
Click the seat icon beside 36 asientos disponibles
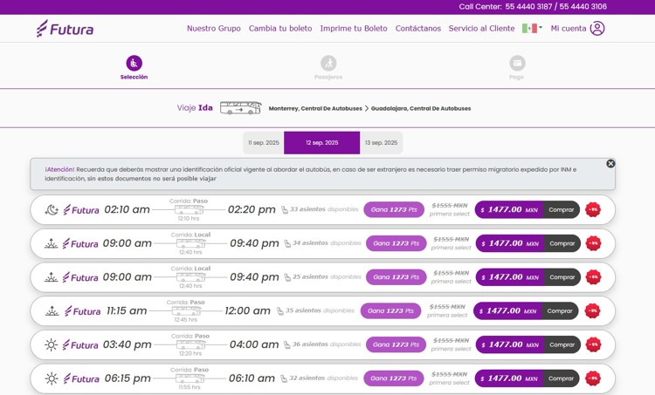click(x=287, y=345)
